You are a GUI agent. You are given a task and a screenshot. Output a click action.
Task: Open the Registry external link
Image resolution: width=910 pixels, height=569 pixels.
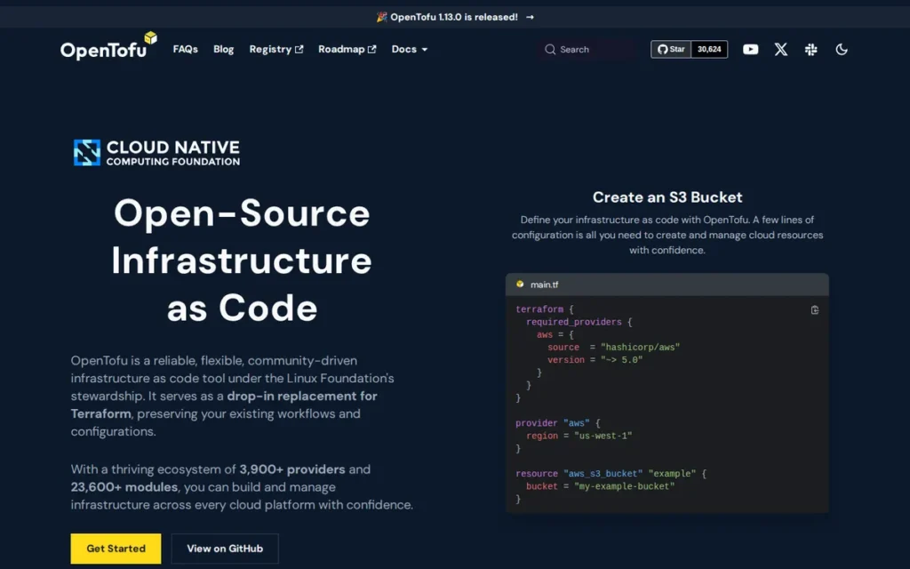(x=276, y=50)
